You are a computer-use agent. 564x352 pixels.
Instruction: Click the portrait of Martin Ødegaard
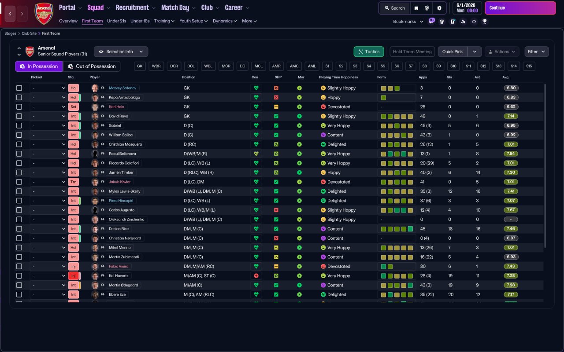(x=95, y=285)
